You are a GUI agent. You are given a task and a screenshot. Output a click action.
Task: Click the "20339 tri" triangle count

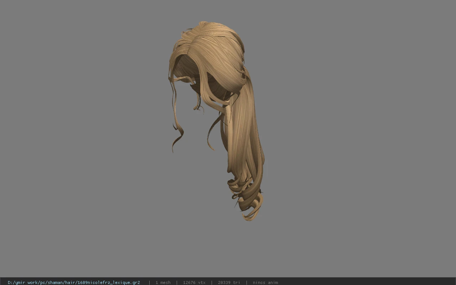coord(229,283)
